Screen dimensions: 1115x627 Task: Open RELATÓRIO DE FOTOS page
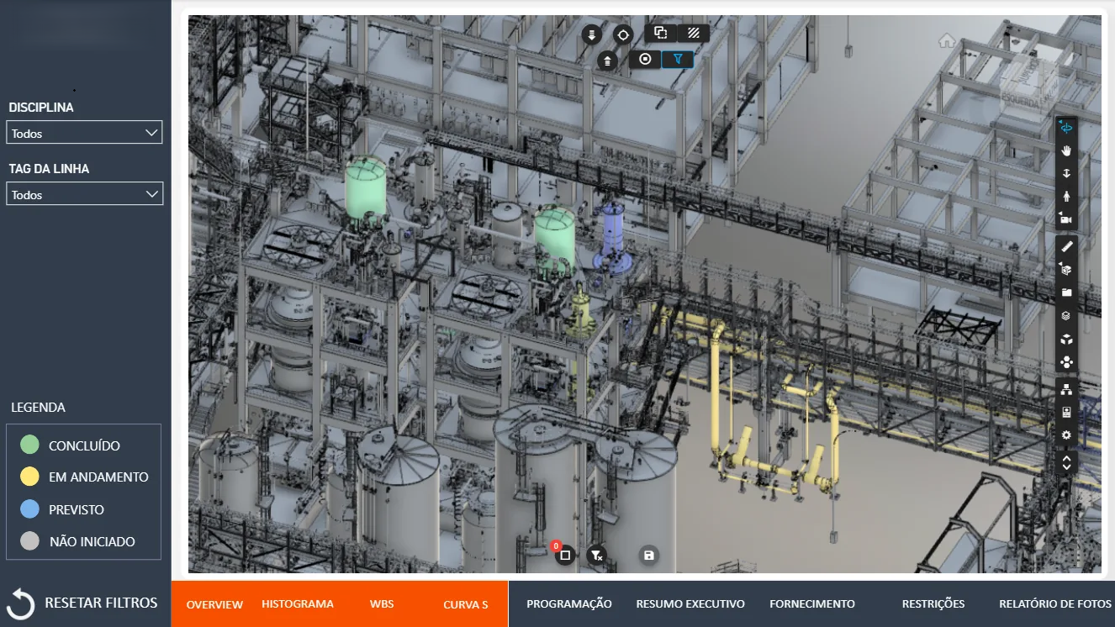(1055, 603)
